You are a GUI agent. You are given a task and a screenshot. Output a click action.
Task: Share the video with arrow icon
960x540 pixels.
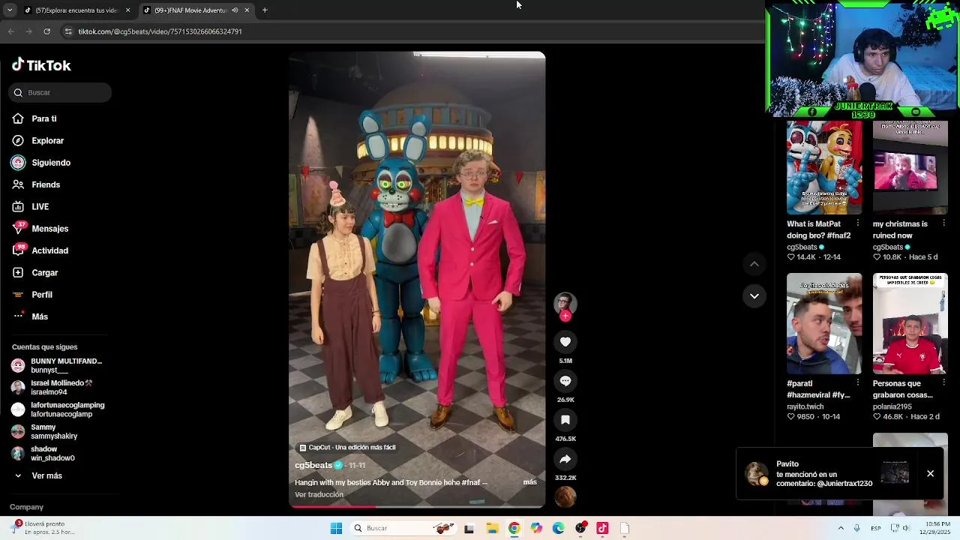click(565, 459)
